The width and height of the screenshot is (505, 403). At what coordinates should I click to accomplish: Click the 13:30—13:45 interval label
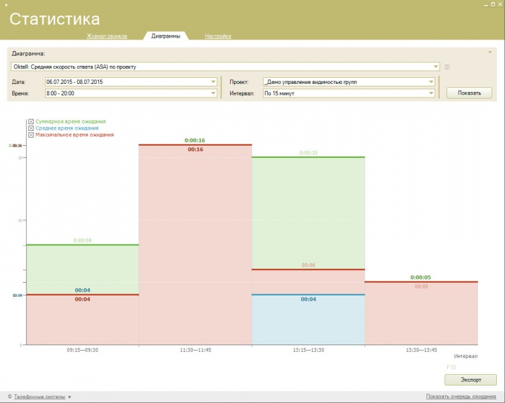[x=421, y=350]
